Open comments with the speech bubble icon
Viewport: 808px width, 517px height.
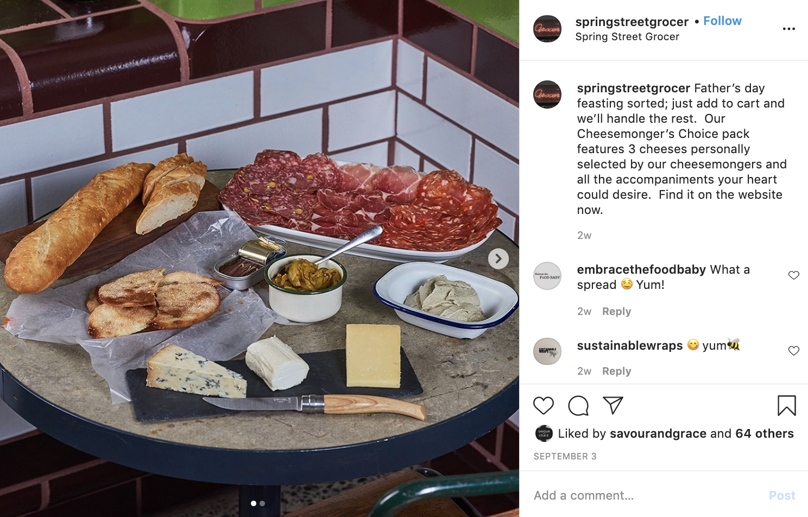click(578, 406)
